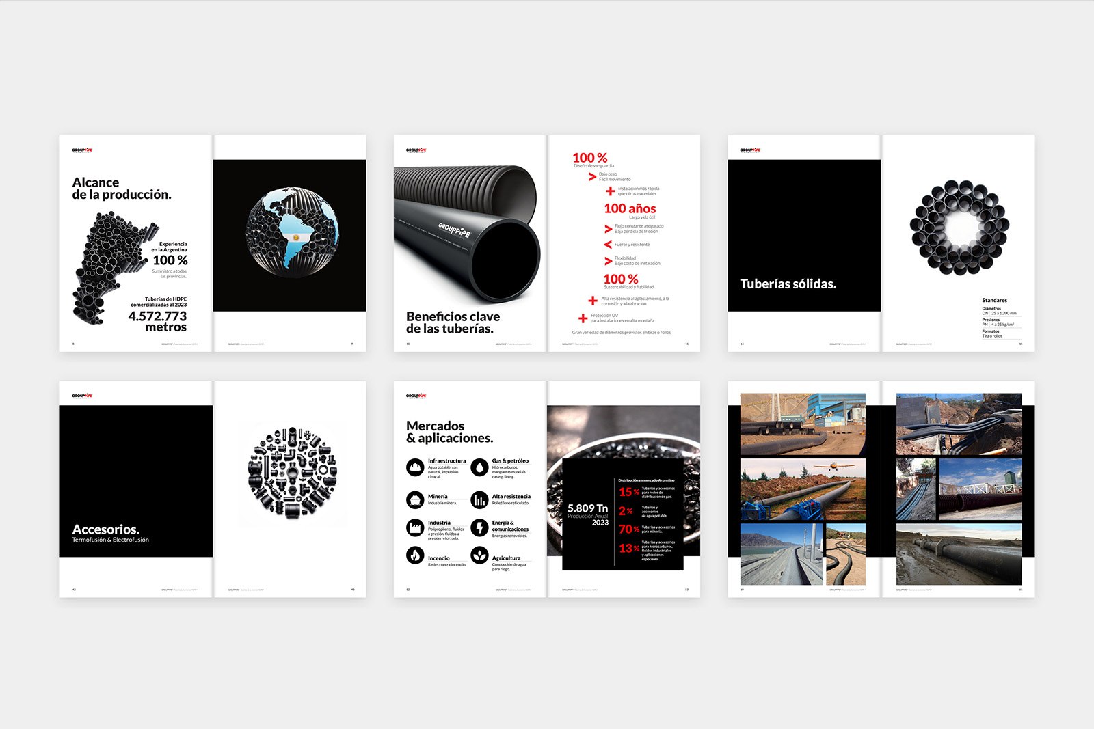Click the red '15 %' value
Viewport: 1094px width, 729px height.
pyautogui.click(x=628, y=492)
